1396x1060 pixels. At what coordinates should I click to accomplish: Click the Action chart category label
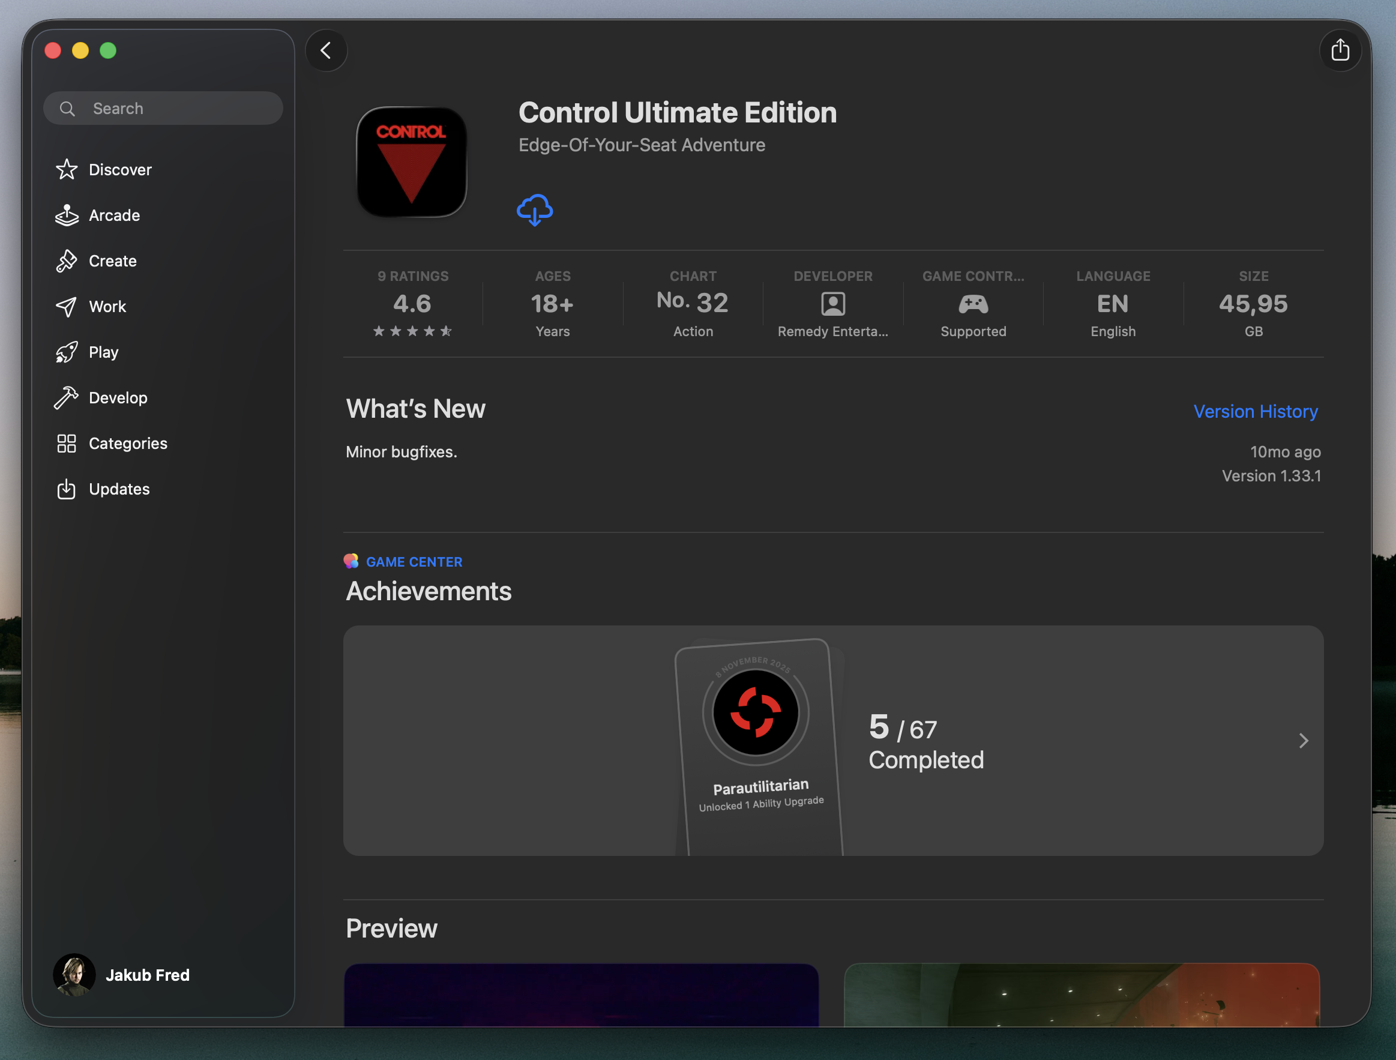[693, 331]
